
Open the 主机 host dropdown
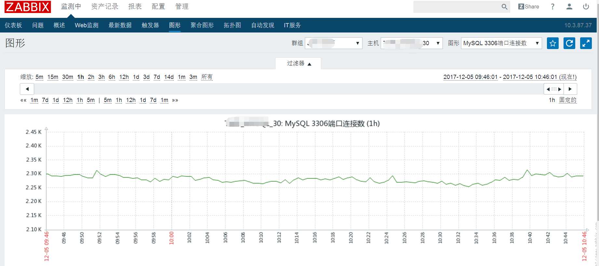(x=412, y=43)
